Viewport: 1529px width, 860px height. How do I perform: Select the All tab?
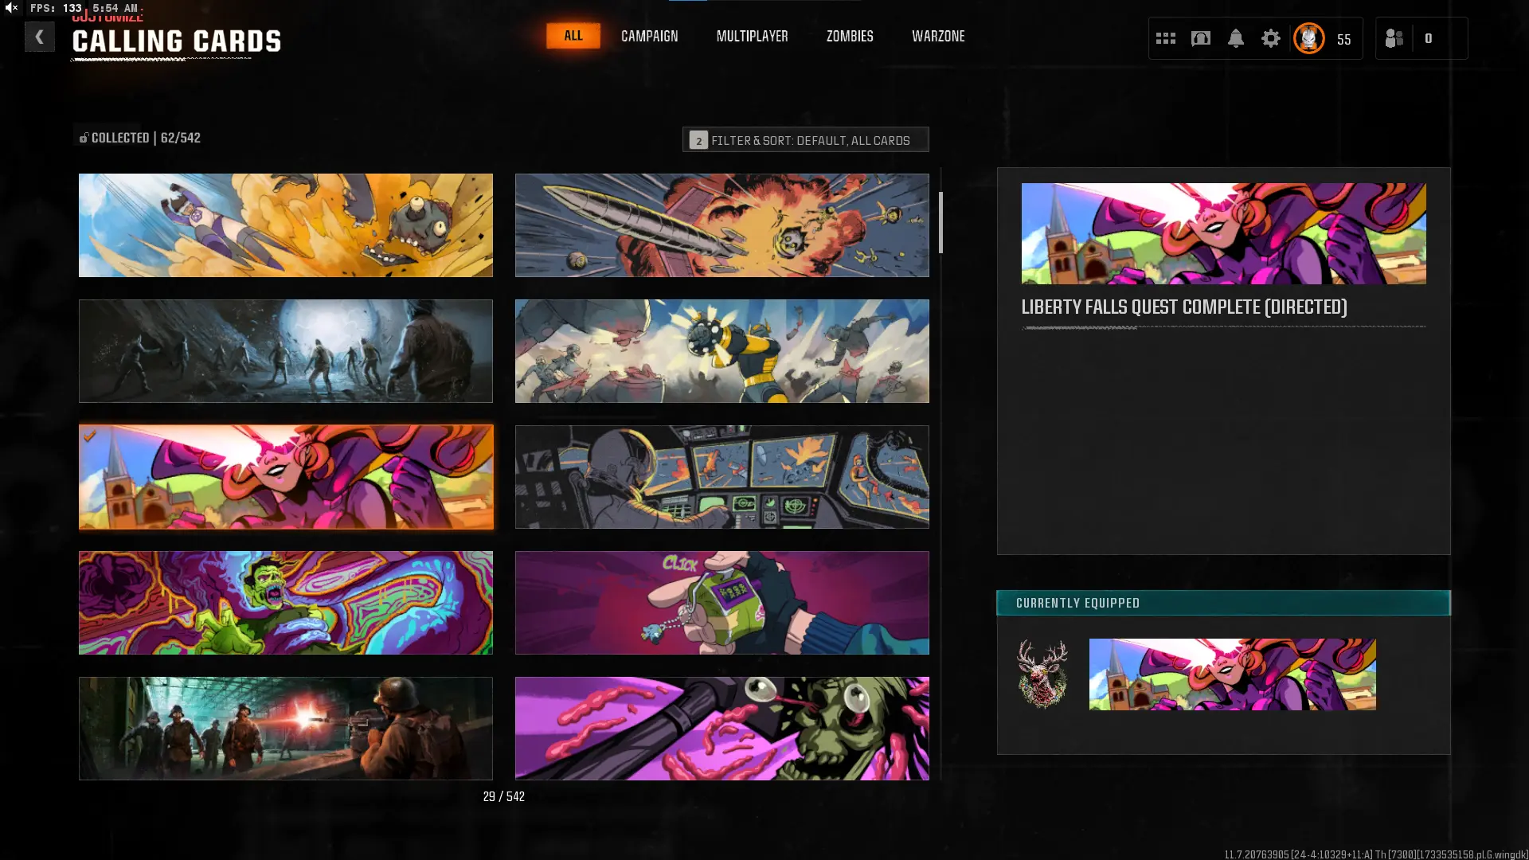573,36
